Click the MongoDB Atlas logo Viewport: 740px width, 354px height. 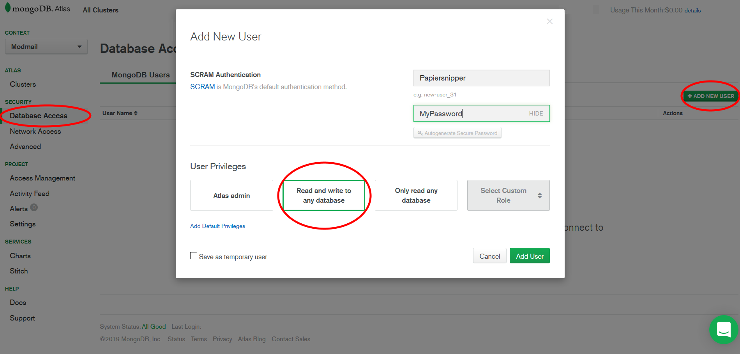(x=37, y=8)
